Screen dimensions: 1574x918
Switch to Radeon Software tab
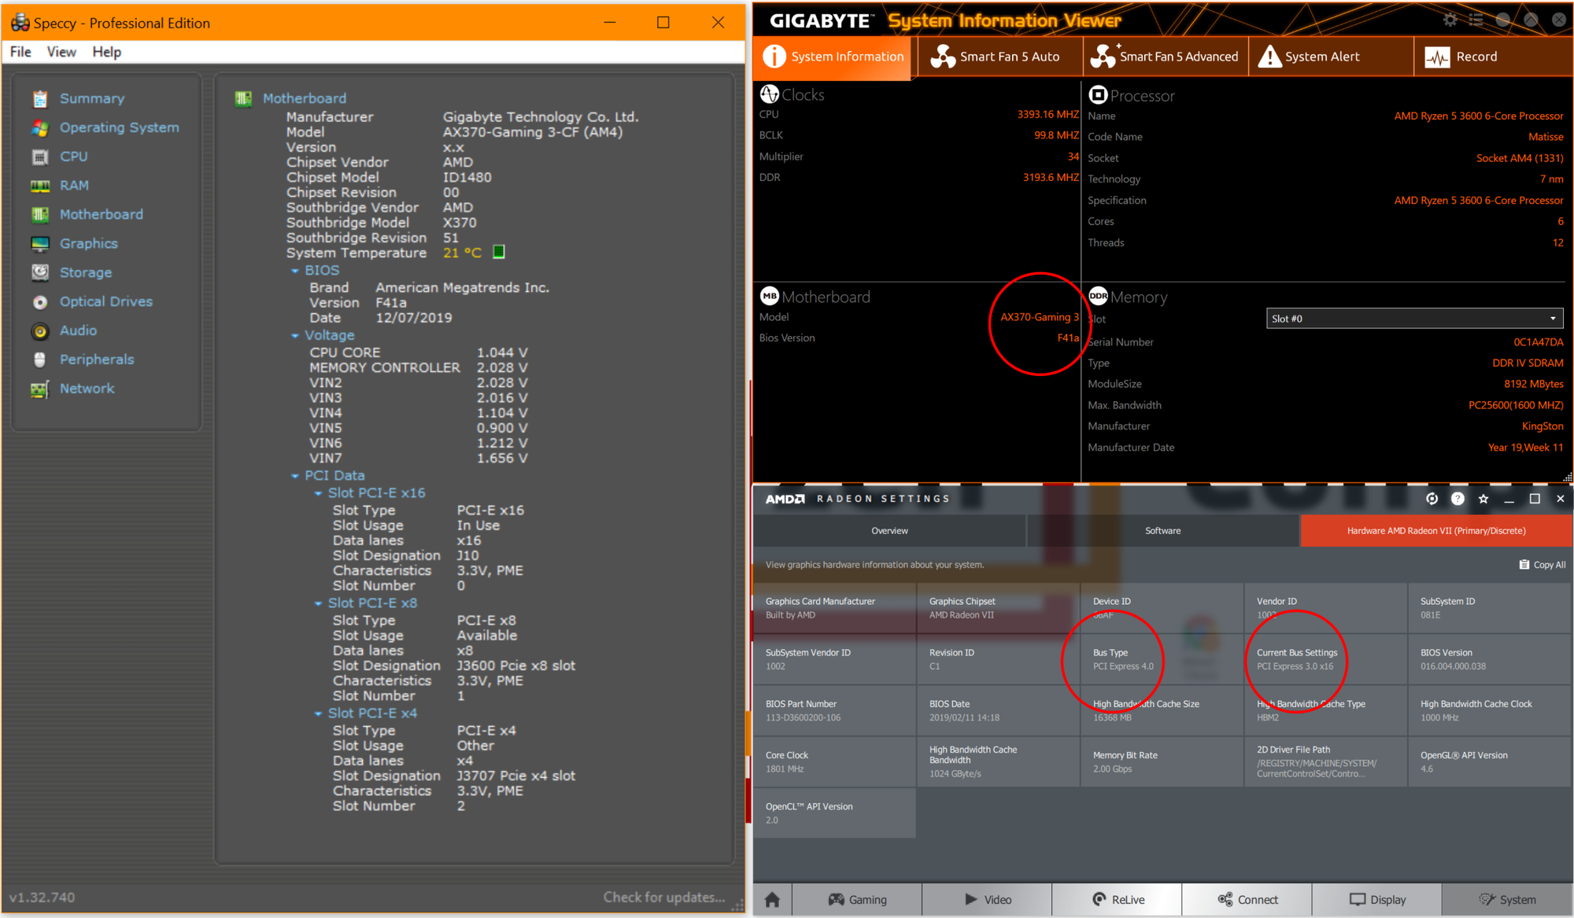tap(1162, 531)
